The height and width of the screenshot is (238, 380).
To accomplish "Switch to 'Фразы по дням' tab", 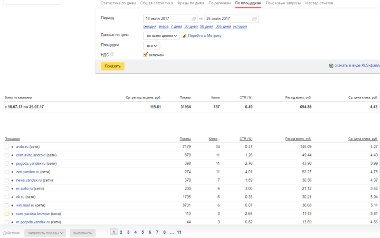I will coord(191,3).
